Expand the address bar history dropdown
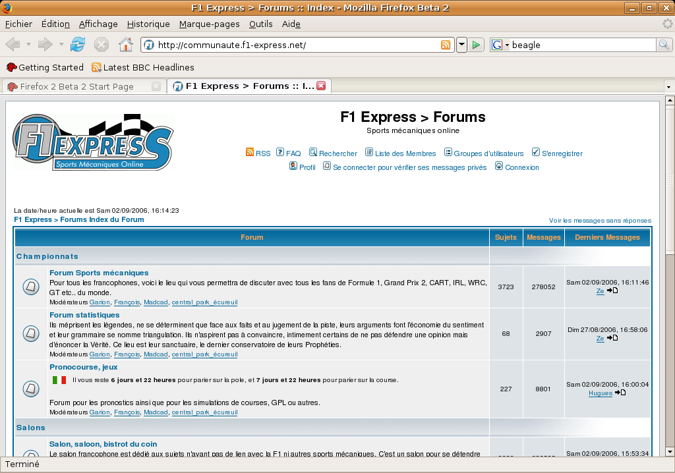675x473 pixels. coord(461,45)
